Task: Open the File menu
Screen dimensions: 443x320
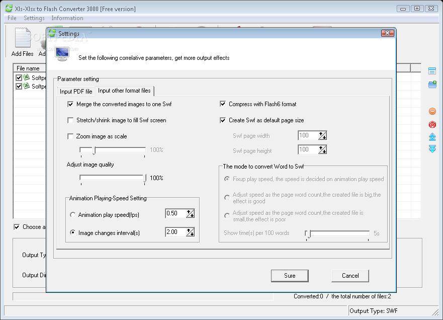Action: (12, 18)
